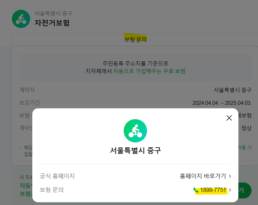Click the bicycle insurance icon in the page header
The width and height of the screenshot is (258, 205).
(21, 19)
